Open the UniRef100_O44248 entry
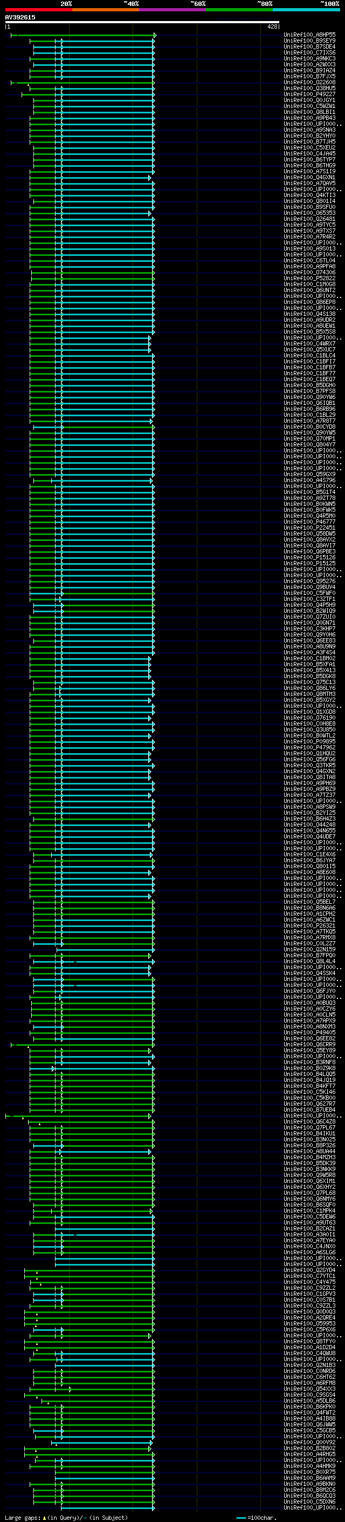 (x=309, y=824)
